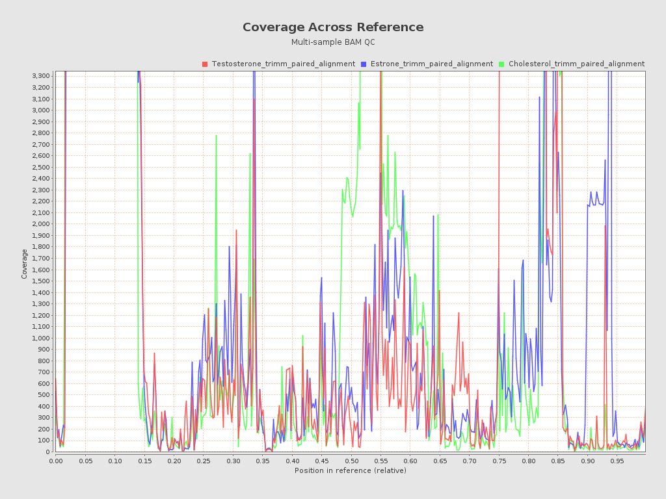Click the 0.75 x-axis tick label
Screen dimensions: 666x499
point(499,461)
